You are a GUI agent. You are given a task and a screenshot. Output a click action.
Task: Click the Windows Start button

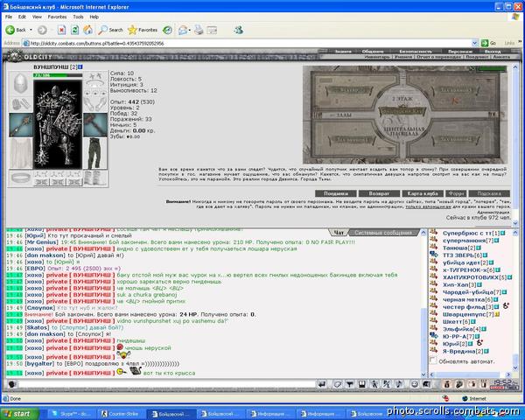click(21, 412)
